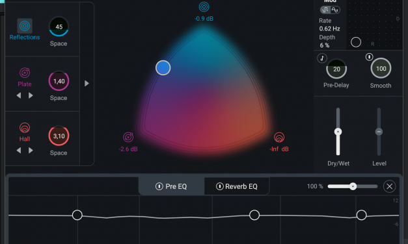Click the Reflections Space knob showing 45

pyautogui.click(x=59, y=27)
